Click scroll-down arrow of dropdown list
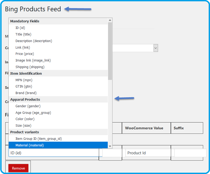 click(x=110, y=146)
